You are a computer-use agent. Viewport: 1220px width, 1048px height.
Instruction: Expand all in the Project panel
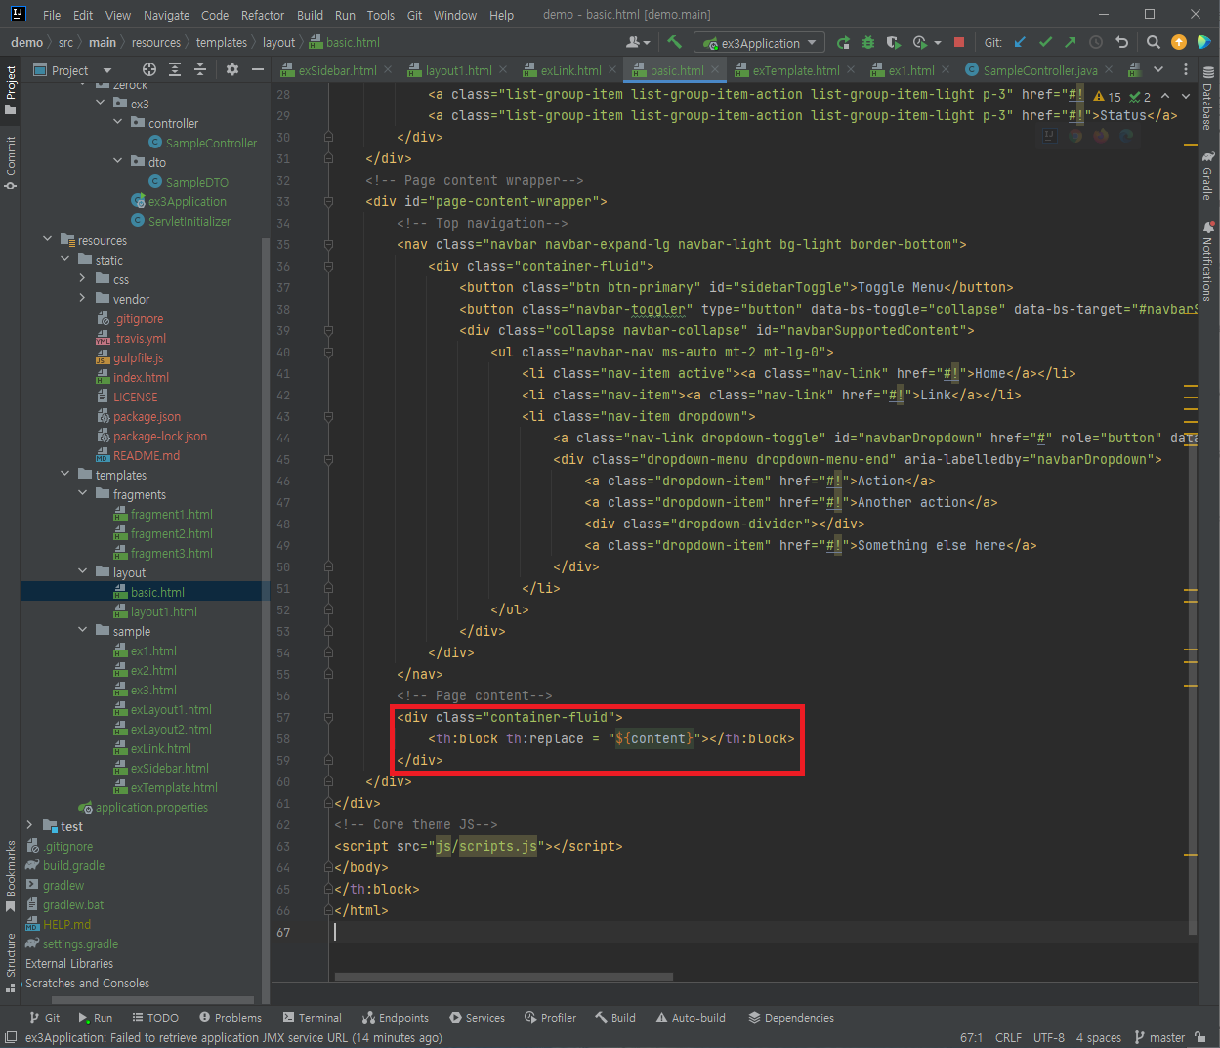click(x=175, y=69)
